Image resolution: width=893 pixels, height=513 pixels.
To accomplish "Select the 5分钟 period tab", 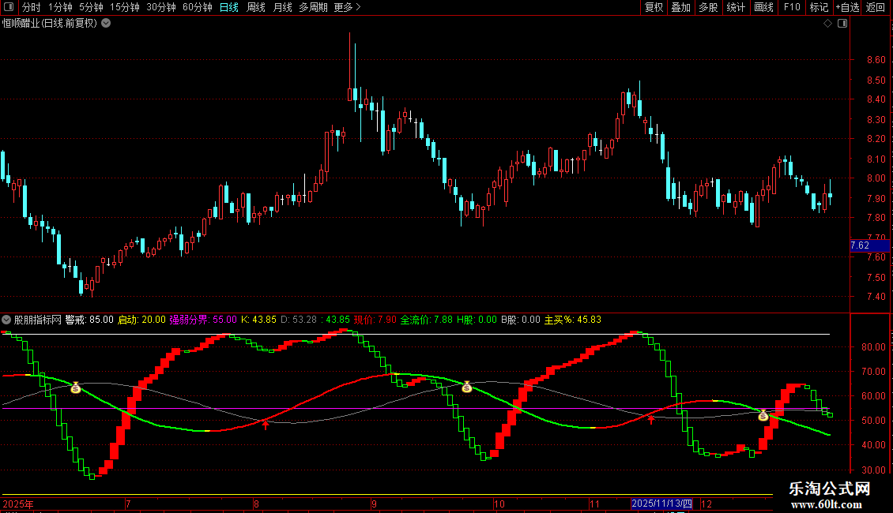I will [x=91, y=7].
